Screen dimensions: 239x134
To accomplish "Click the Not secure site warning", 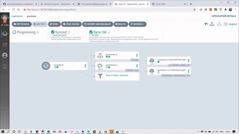I will pos(31,9).
